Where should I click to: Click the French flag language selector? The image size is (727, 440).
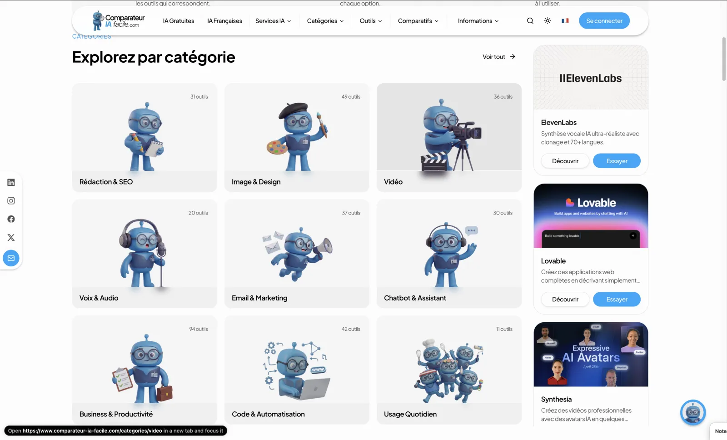pyautogui.click(x=565, y=21)
